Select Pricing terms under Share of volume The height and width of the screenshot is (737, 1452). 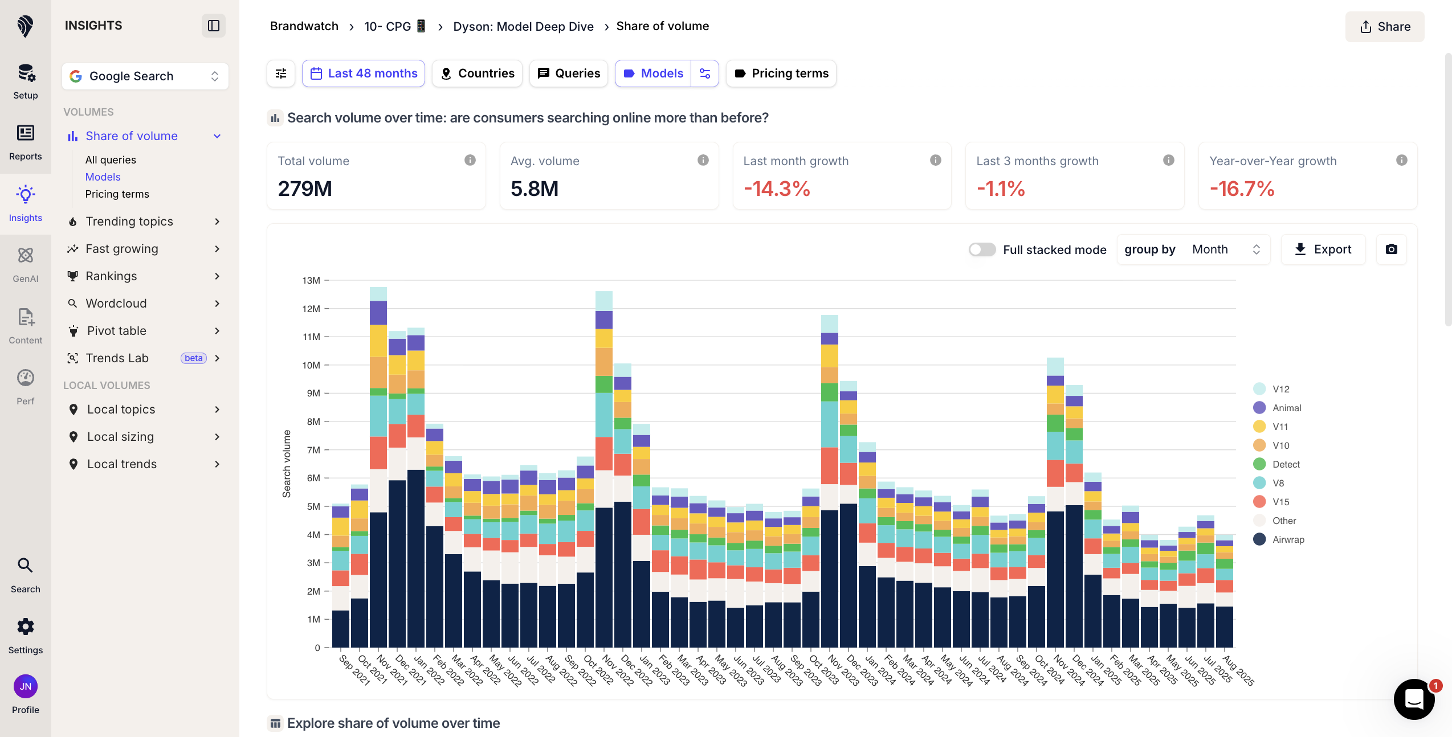click(117, 194)
